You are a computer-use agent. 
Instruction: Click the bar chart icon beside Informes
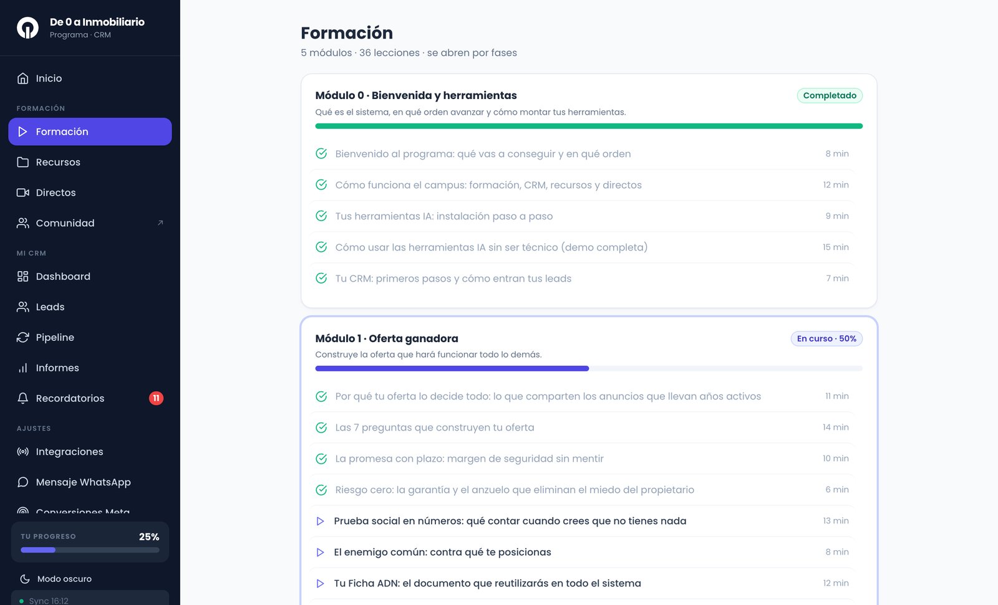point(23,368)
